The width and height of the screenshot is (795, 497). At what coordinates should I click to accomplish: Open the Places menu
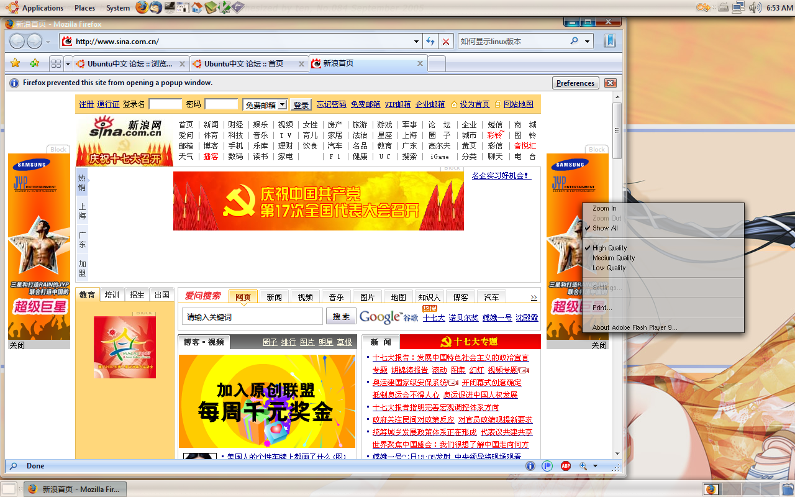(x=84, y=8)
